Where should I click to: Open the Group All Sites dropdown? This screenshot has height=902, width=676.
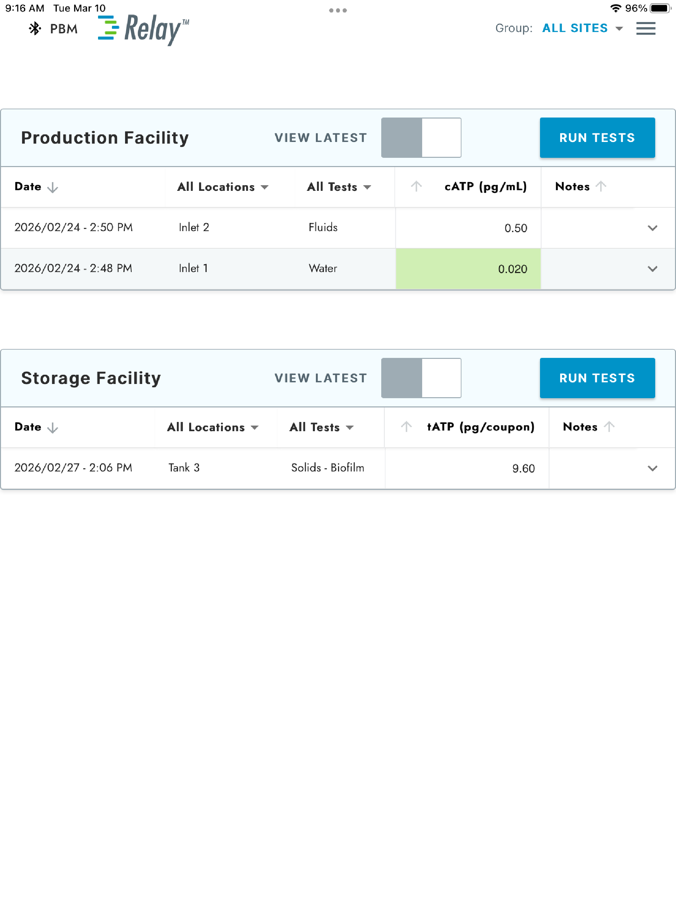pyautogui.click(x=583, y=28)
